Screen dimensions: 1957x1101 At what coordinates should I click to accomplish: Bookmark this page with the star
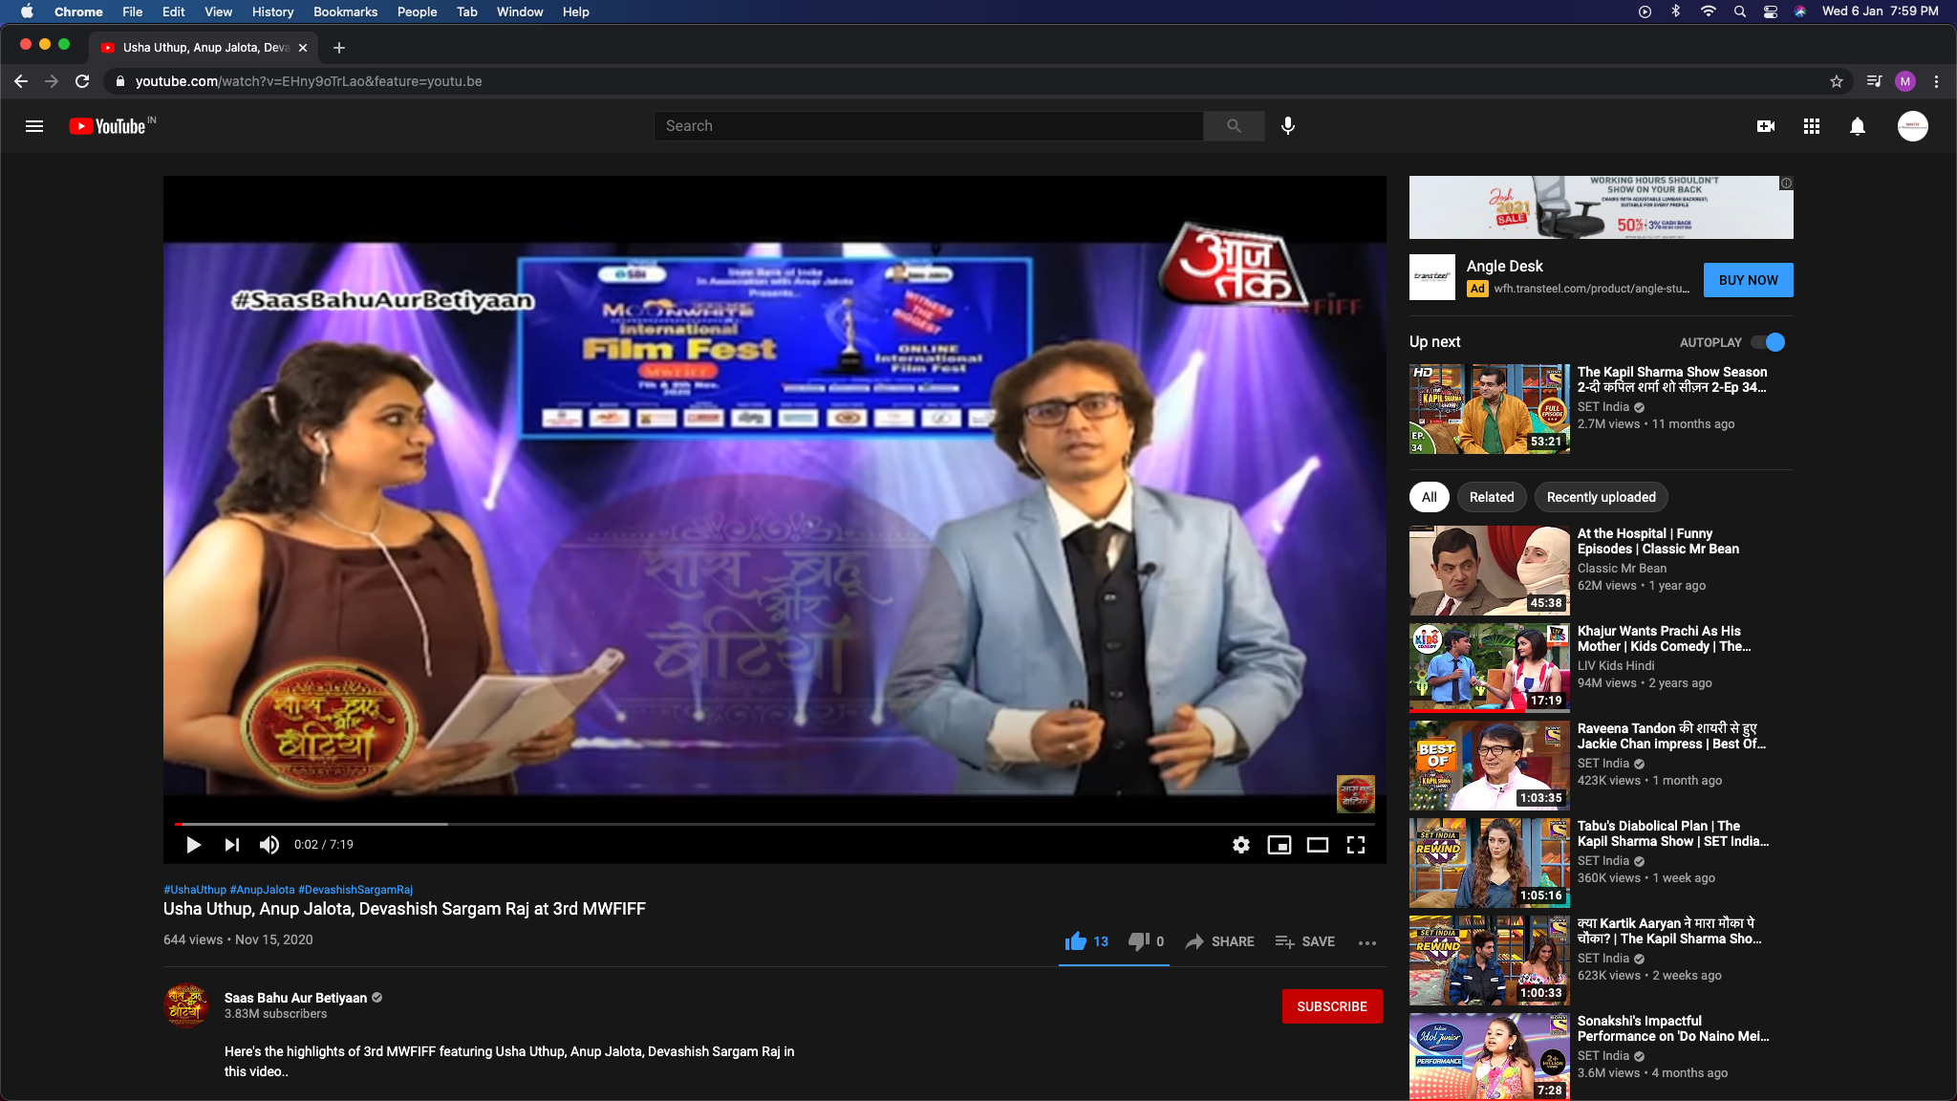1837,81
